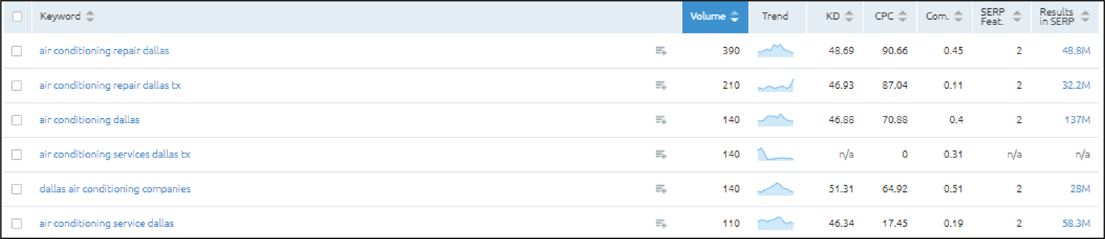Click add-to-list icon for 'dallas air conditioning companies'

pyautogui.click(x=661, y=189)
